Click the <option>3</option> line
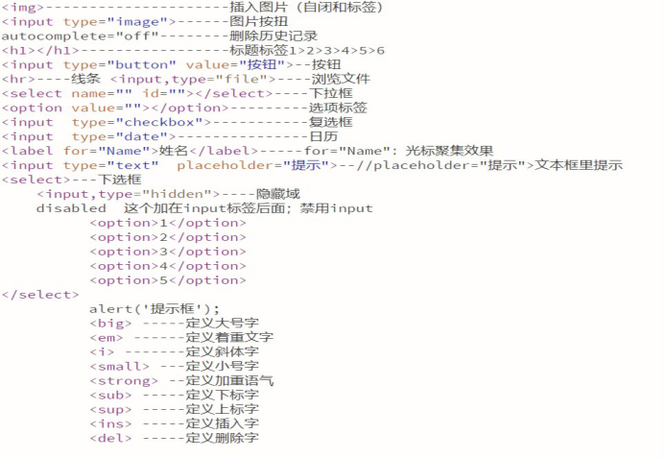 coord(168,253)
